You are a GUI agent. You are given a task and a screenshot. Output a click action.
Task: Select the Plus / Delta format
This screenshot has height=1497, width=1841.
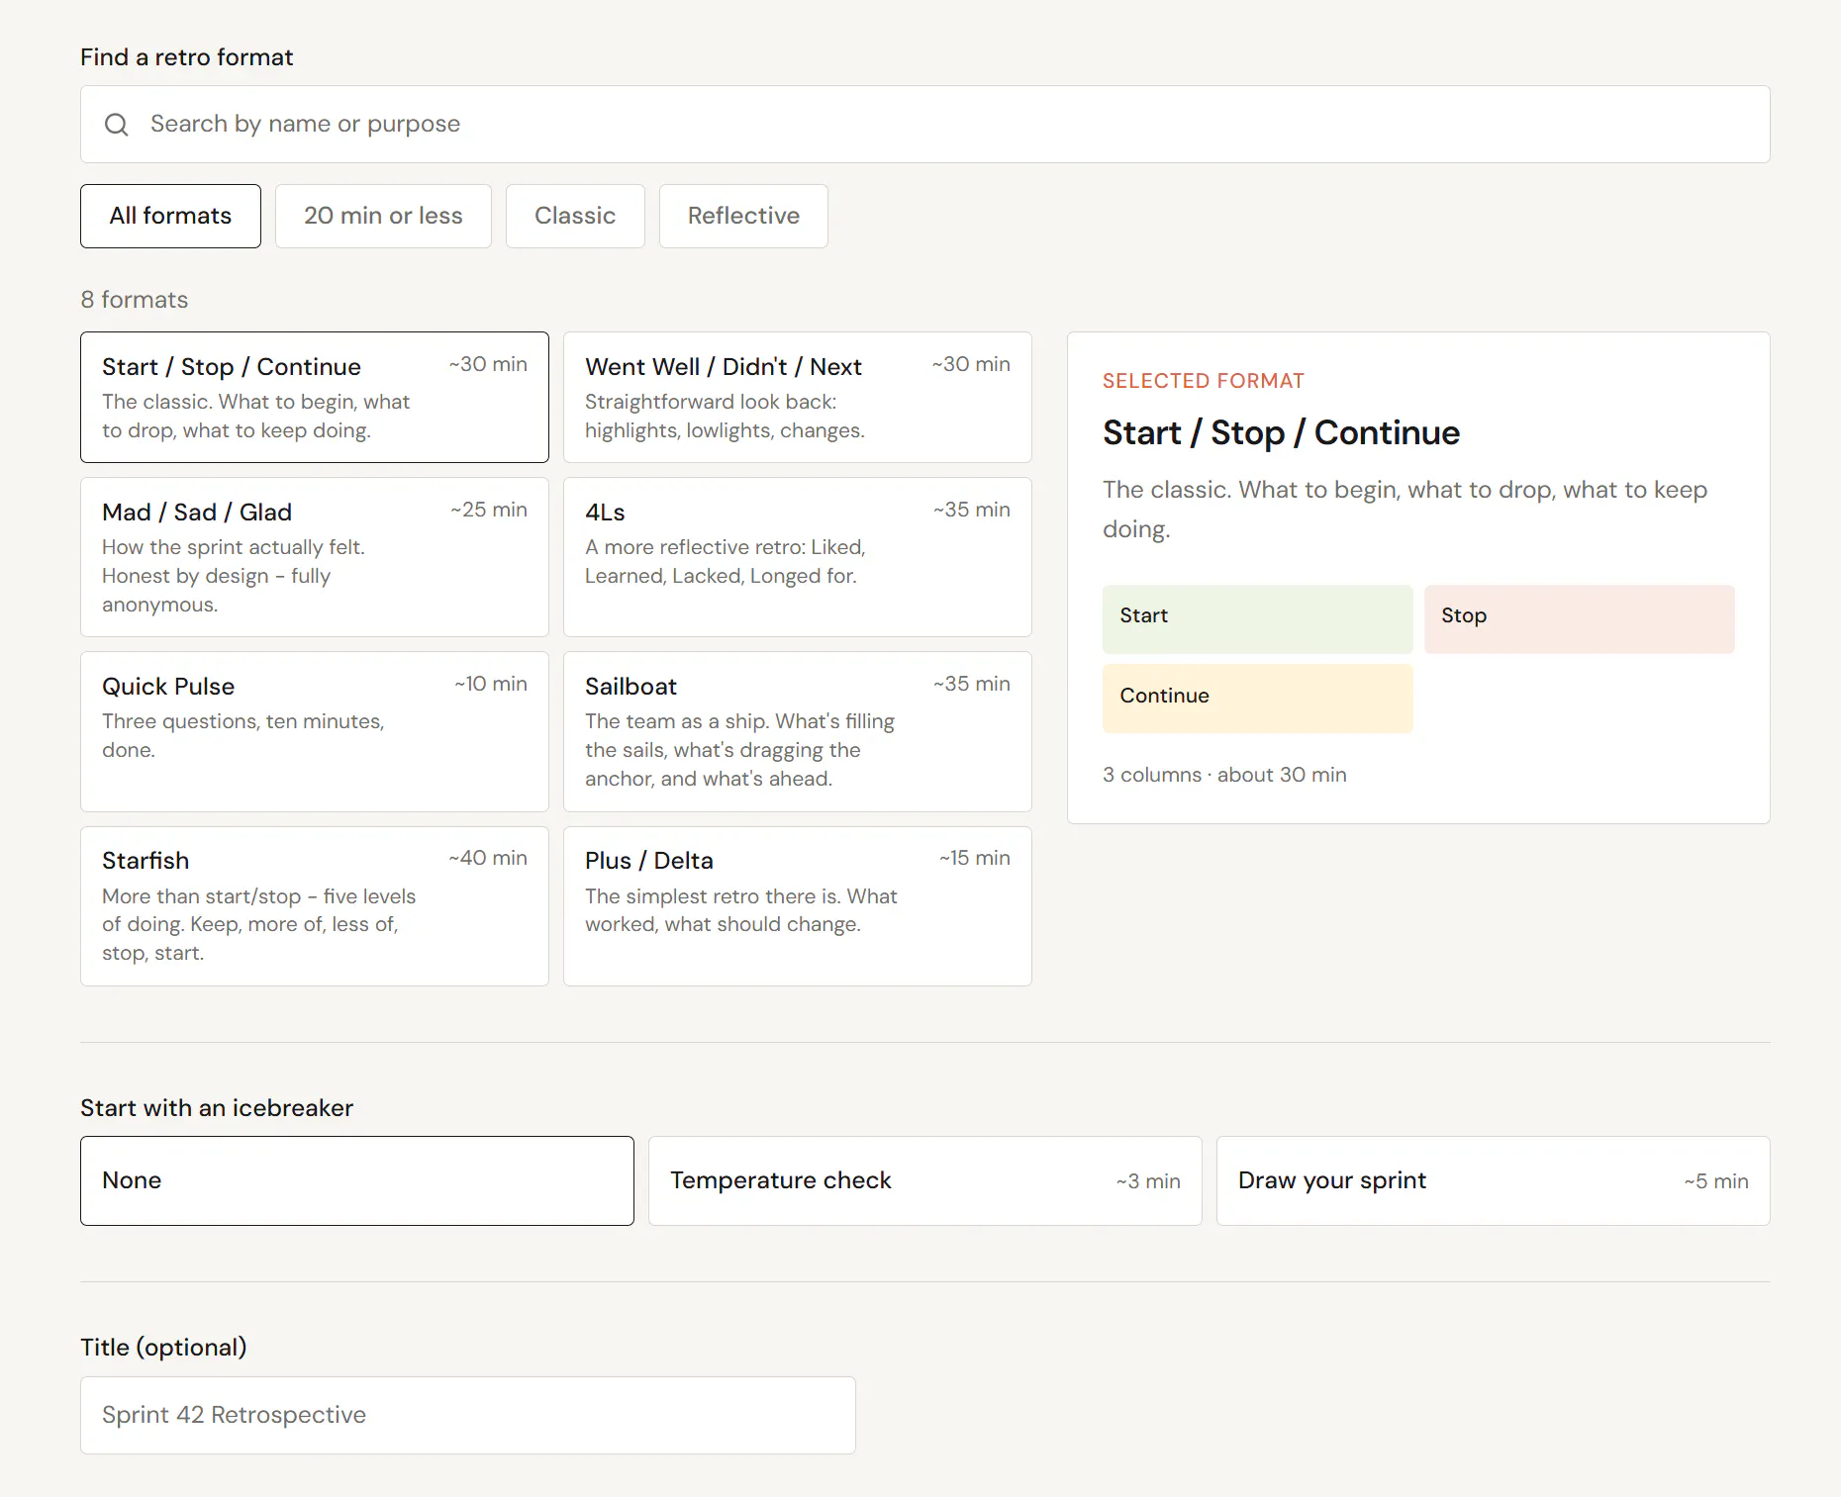[x=798, y=906]
